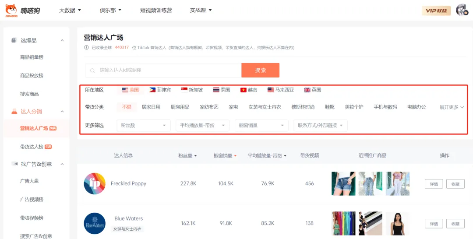Click 收藏 button for Blue Waters

pos(455,224)
